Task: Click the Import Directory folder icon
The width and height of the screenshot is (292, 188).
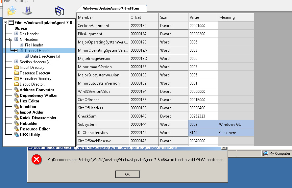Action: point(16,67)
